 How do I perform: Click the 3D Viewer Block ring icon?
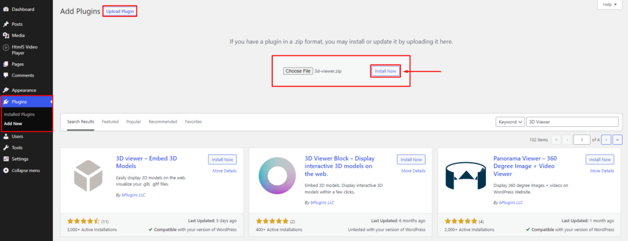pos(277,175)
